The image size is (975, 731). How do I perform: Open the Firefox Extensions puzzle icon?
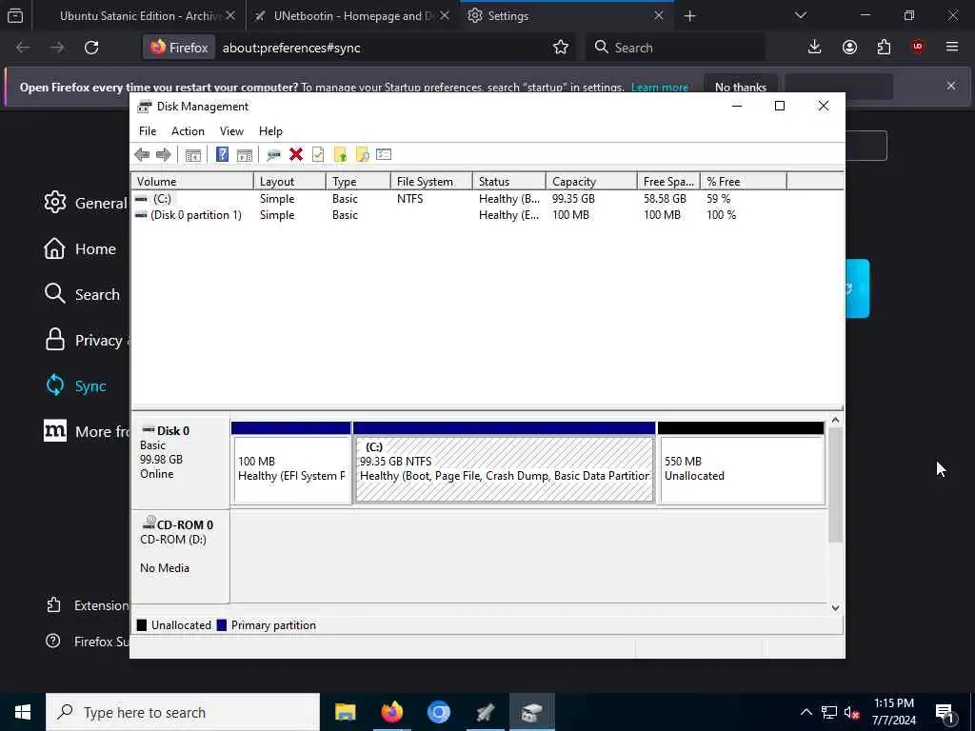[x=885, y=48]
